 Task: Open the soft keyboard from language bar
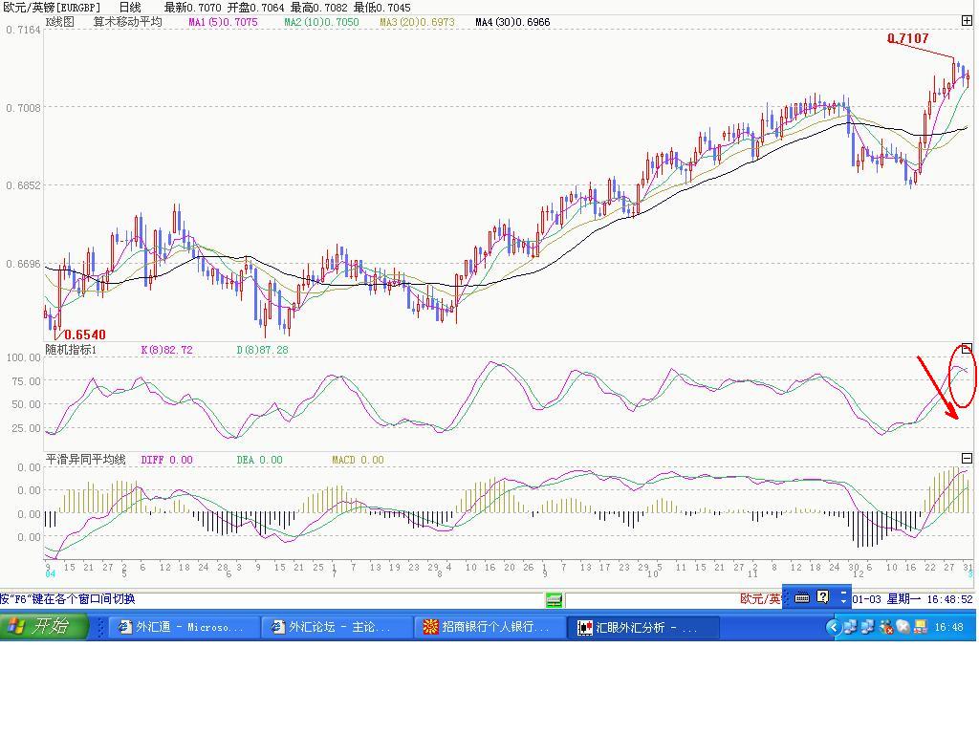click(x=802, y=597)
